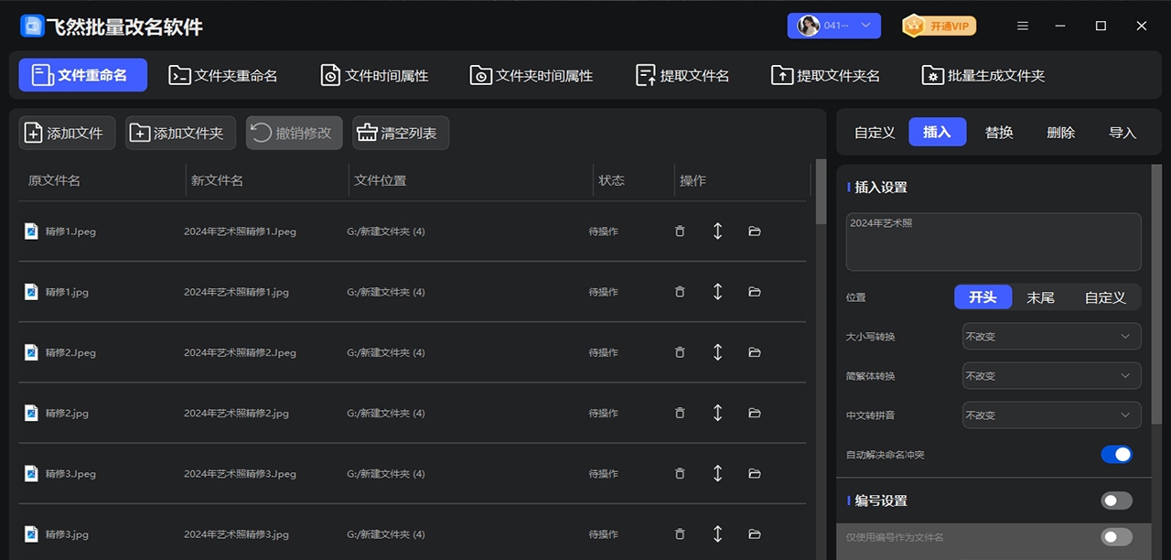Open the 简繁体转换 dropdown
The image size is (1171, 560).
tap(1050, 375)
